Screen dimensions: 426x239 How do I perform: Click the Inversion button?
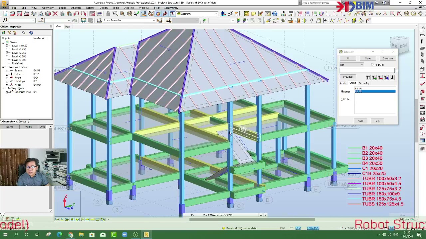click(388, 58)
